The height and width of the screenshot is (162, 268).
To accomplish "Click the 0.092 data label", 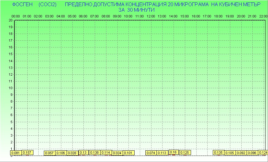I will pyautogui.click(x=241, y=153).
